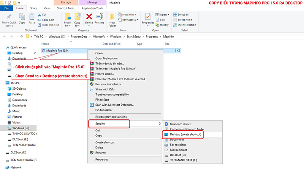Click Paste shortcut in ribbon
This screenshot has height=171, width=304.
point(49,25)
